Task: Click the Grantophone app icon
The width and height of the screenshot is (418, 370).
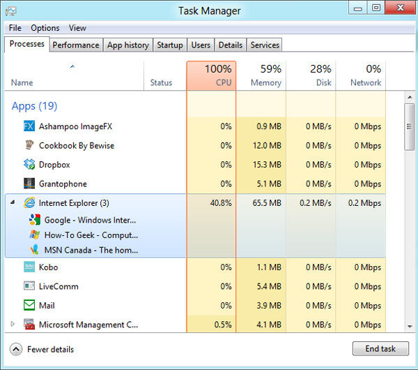Action: [x=29, y=184]
